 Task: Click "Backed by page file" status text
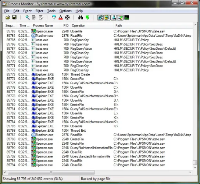click(96, 179)
